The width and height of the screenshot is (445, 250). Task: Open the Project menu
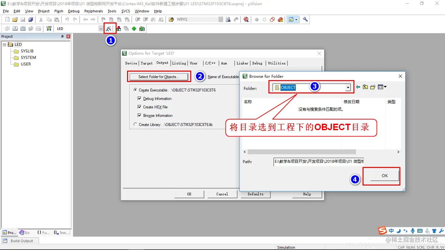pyautogui.click(x=44, y=11)
